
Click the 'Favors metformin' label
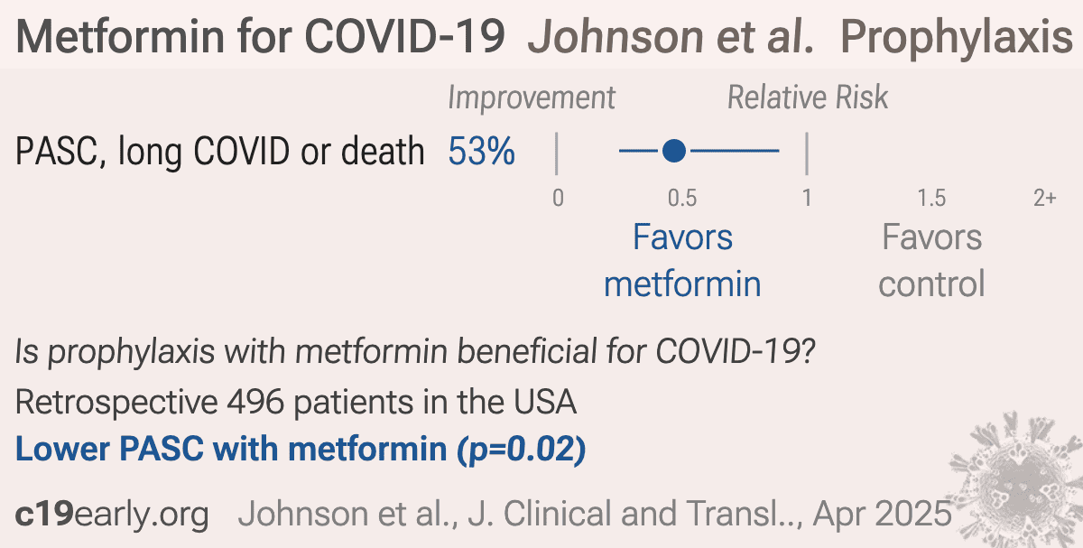pos(682,261)
